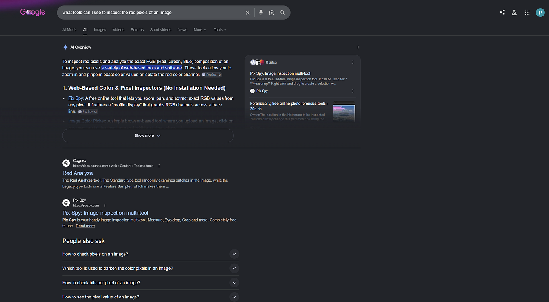Viewport: 549px width, 302px height.
Task: Click the https://pixspy.com URL text
Action: pyautogui.click(x=86, y=206)
